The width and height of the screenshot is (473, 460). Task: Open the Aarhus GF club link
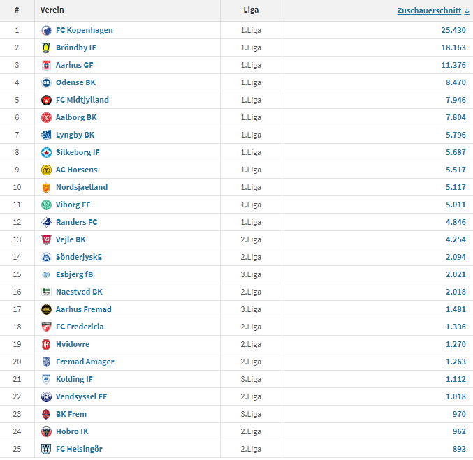[x=75, y=65]
